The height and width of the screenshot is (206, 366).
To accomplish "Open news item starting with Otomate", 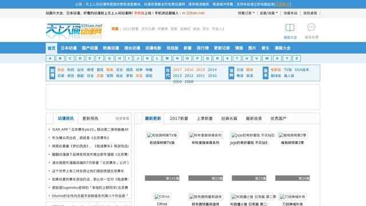I will point(90,196).
